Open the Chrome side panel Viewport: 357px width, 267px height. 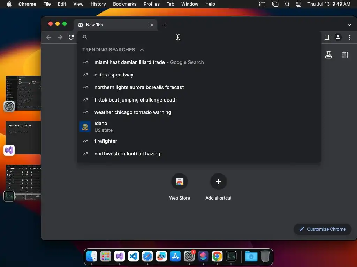tap(327, 37)
